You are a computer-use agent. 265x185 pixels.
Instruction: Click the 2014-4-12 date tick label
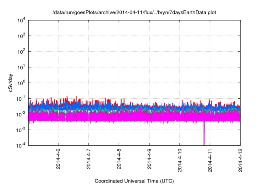240,160
